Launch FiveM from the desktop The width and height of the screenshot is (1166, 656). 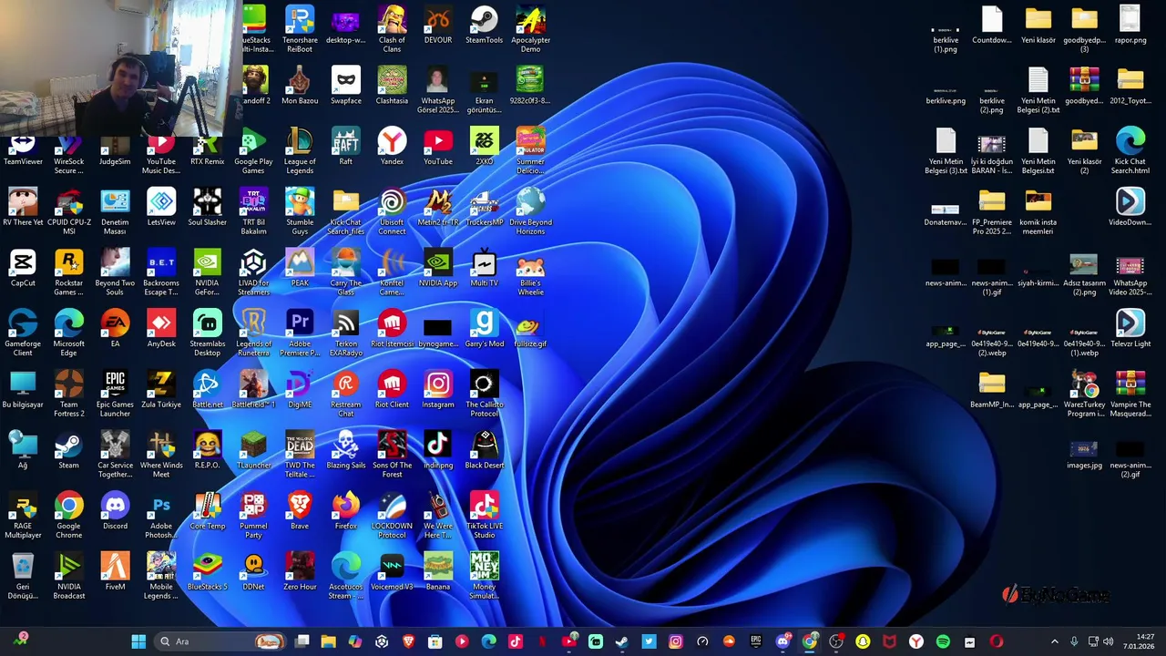pos(115,572)
